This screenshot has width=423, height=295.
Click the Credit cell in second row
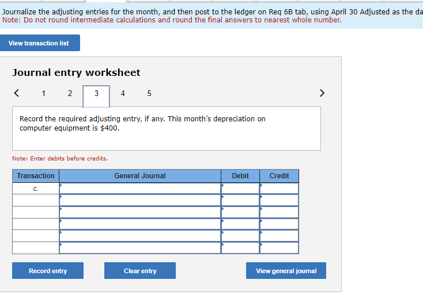279,200
